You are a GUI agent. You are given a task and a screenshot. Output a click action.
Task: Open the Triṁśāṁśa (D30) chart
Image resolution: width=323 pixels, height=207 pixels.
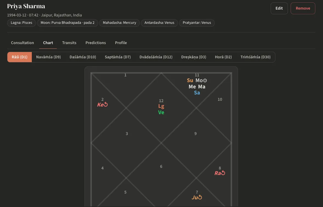point(256,57)
